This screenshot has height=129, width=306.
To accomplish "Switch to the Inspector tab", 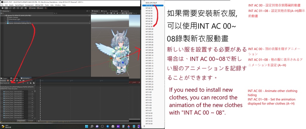I will point(125,11).
